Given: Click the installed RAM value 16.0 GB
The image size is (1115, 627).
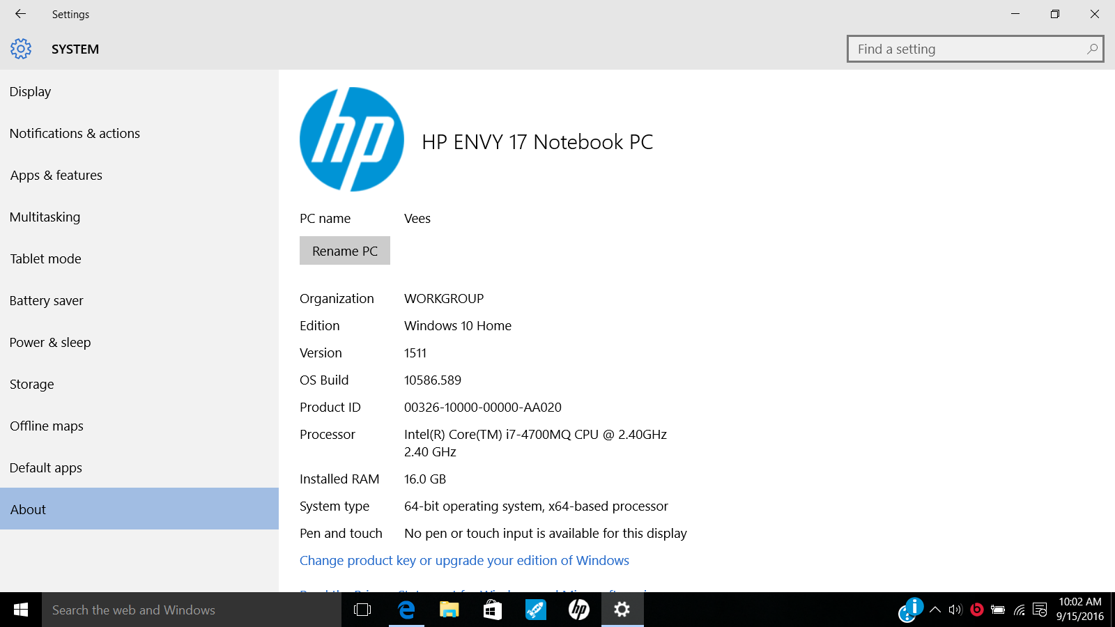Looking at the screenshot, I should coord(425,479).
